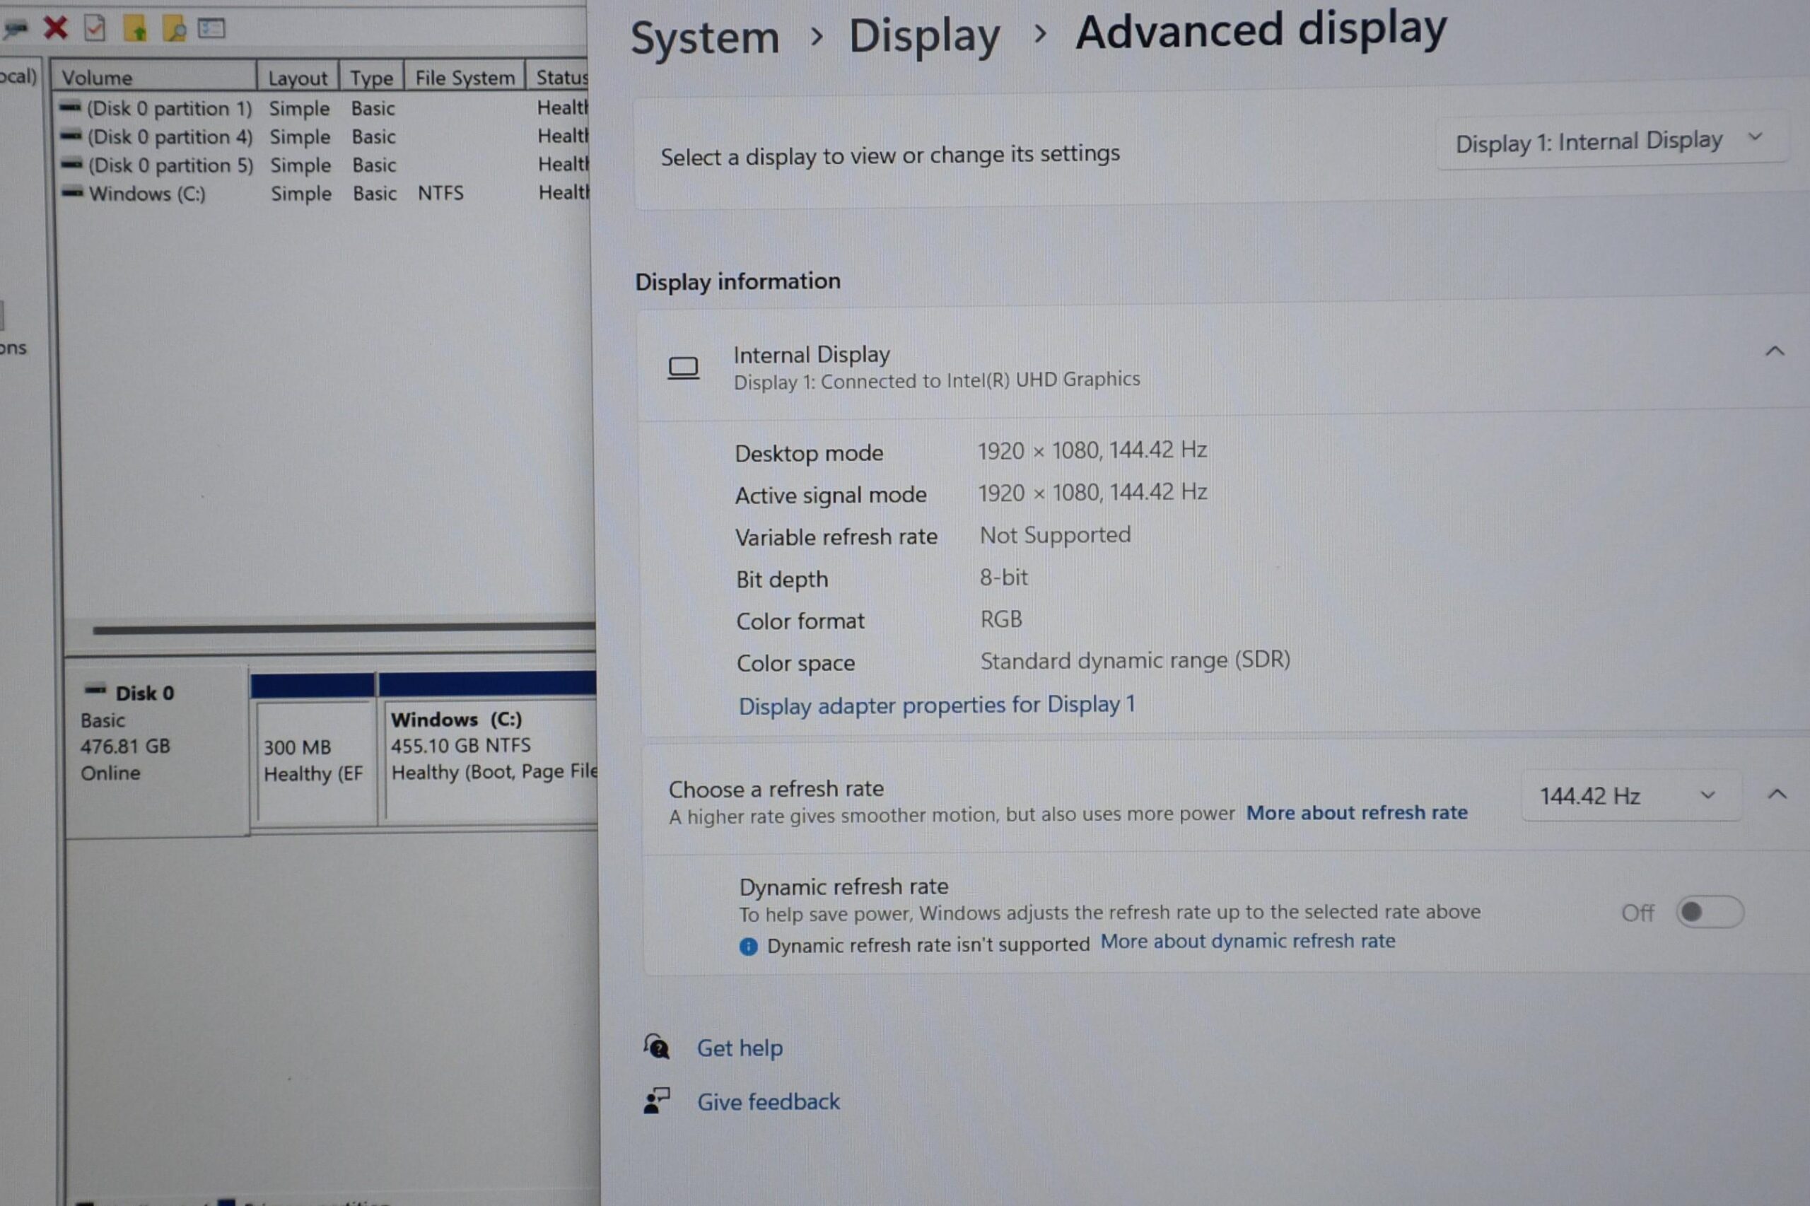Click the Give feedback person icon
Viewport: 1810px width, 1206px height.
656,1101
